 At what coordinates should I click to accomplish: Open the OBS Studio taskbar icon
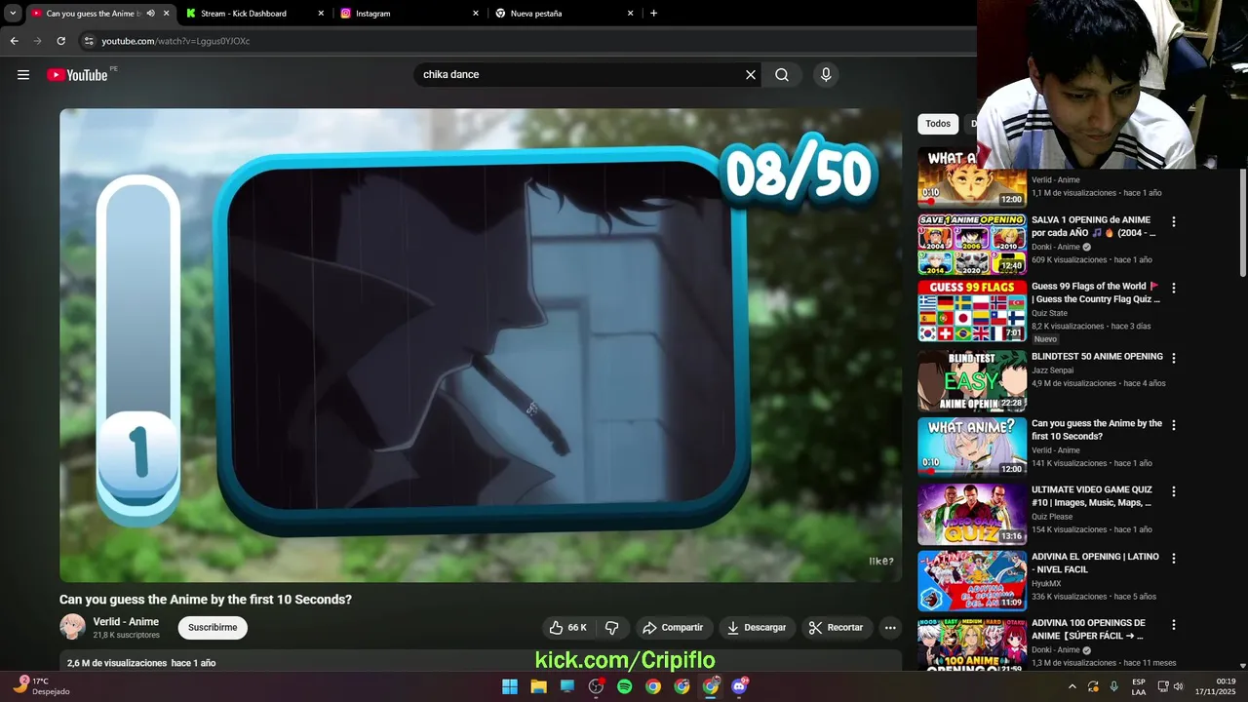596,686
